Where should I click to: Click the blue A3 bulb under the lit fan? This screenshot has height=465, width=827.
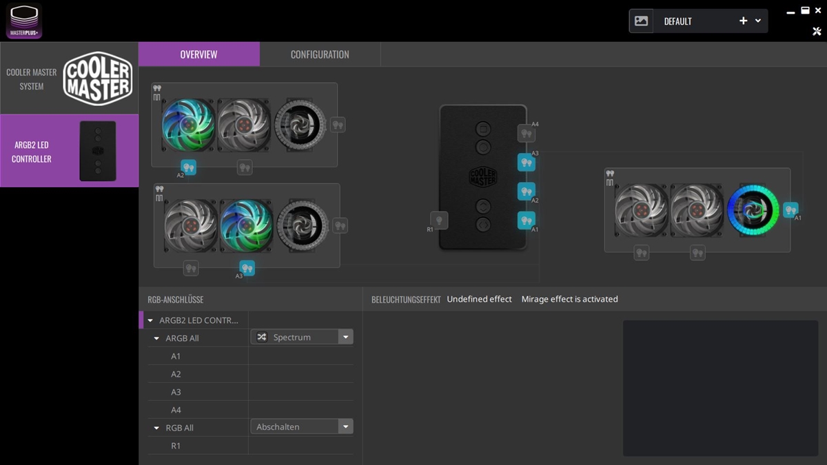tap(247, 268)
